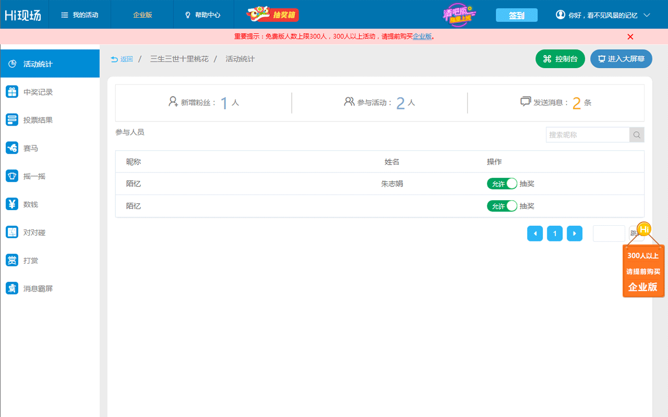Click the 新增粉丝 person icon
The width and height of the screenshot is (668, 417).
pos(173,102)
